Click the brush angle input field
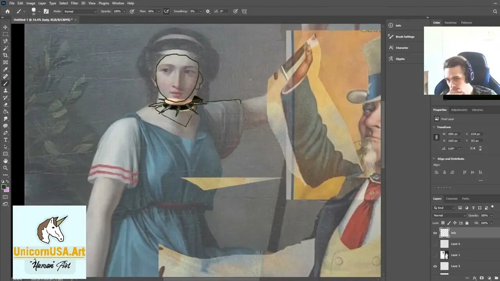This screenshot has height=281, width=500. [x=223, y=11]
